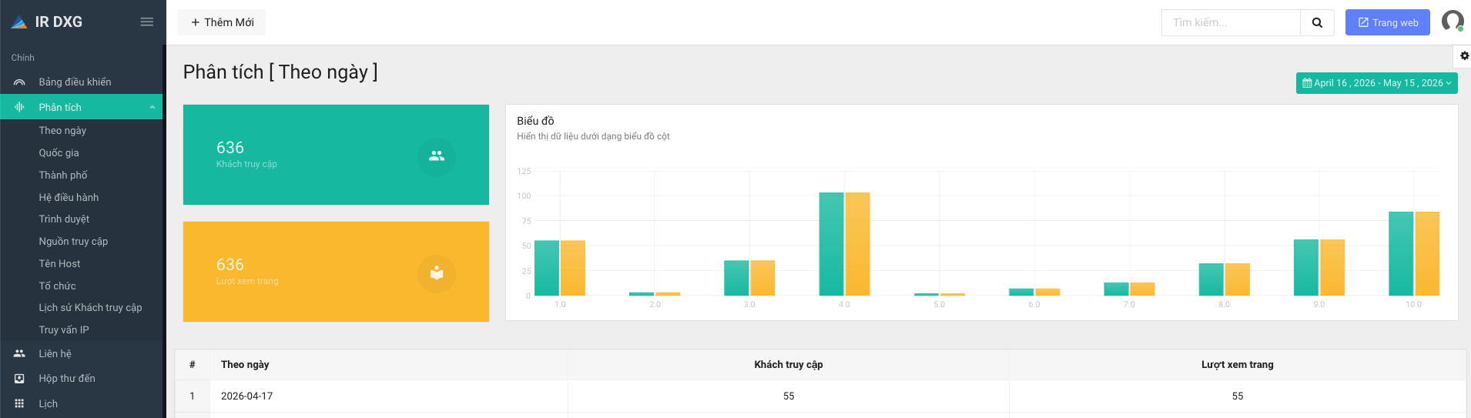The image size is (1471, 418).
Task: Open Lịch sử Khách truy cập
Action: pos(90,307)
